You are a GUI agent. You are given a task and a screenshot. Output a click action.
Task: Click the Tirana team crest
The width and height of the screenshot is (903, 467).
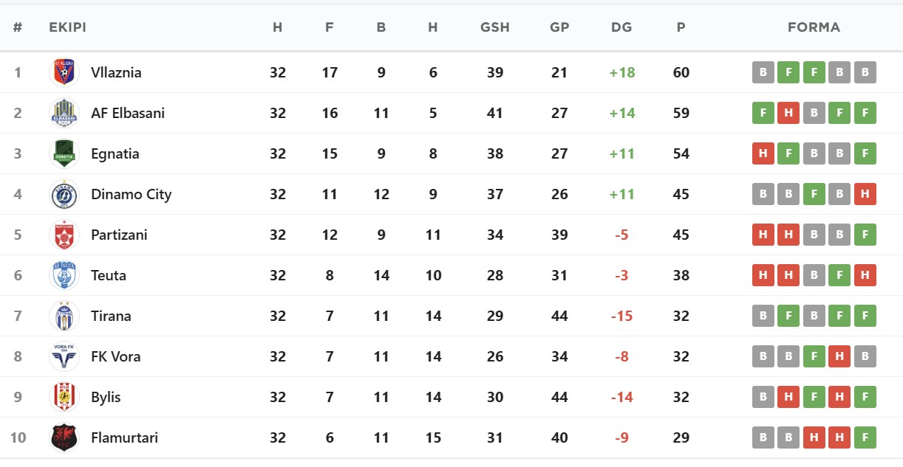[x=64, y=316]
